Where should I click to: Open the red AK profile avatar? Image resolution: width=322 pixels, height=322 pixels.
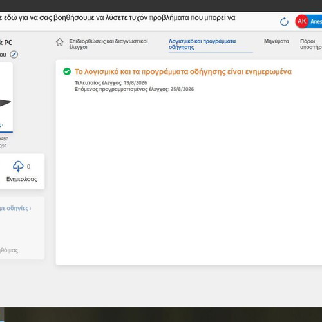click(302, 21)
